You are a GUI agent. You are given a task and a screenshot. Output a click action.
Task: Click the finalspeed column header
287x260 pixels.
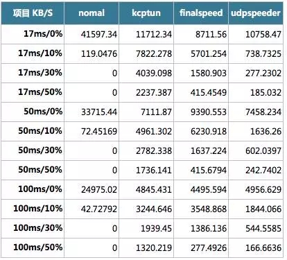(201, 13)
